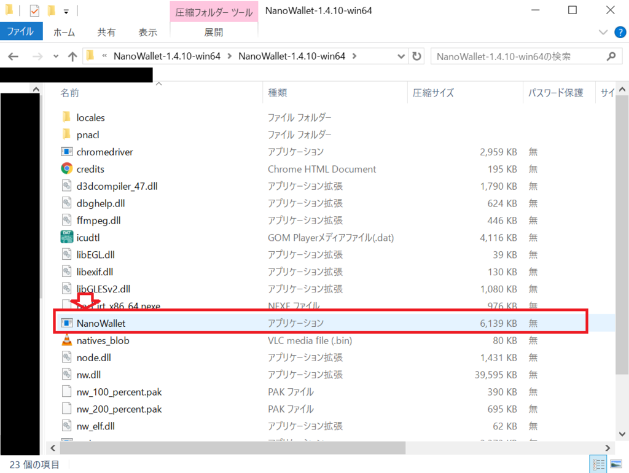Open the 共有 ribbon tab
This screenshot has height=473, width=629.
pos(106,33)
